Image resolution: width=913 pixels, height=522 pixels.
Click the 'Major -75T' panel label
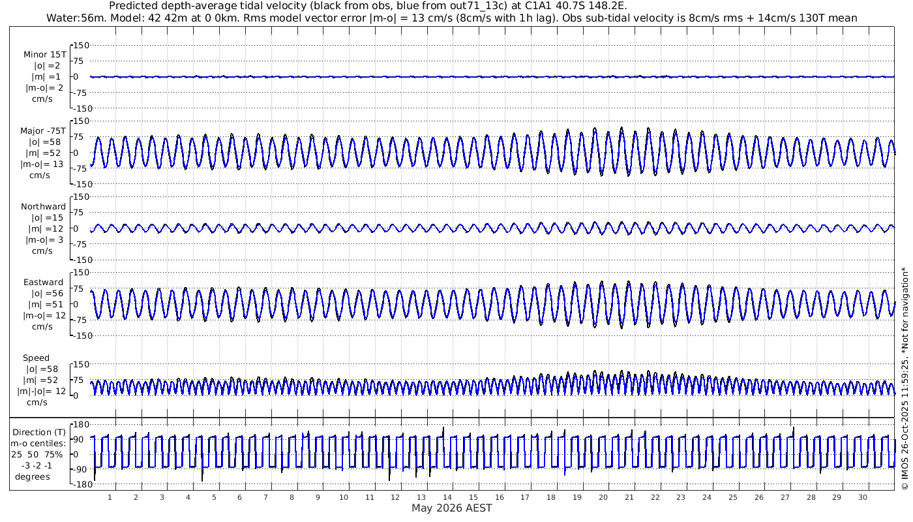coord(43,130)
